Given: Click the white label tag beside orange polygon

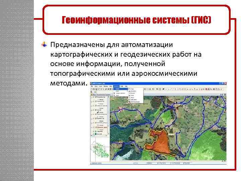Looking at the screenshot, I should point(171,135).
